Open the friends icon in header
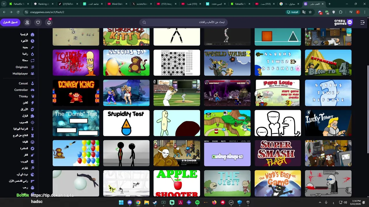Image resolution: width=369 pixels, height=207 pixels. coord(27,22)
